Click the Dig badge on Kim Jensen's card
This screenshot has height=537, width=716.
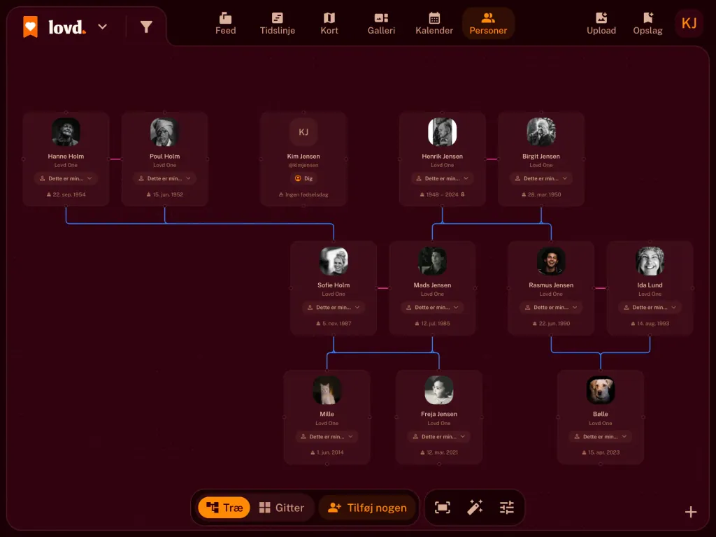point(303,178)
